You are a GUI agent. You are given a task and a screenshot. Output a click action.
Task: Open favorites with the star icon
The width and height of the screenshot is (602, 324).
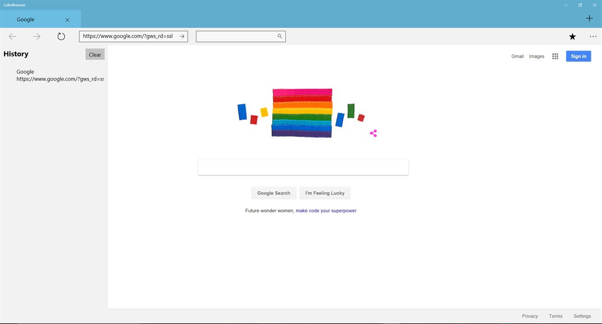click(x=572, y=36)
